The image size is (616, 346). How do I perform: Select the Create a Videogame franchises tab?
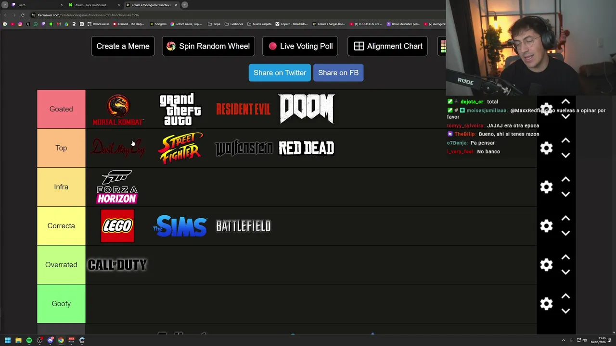tap(151, 5)
